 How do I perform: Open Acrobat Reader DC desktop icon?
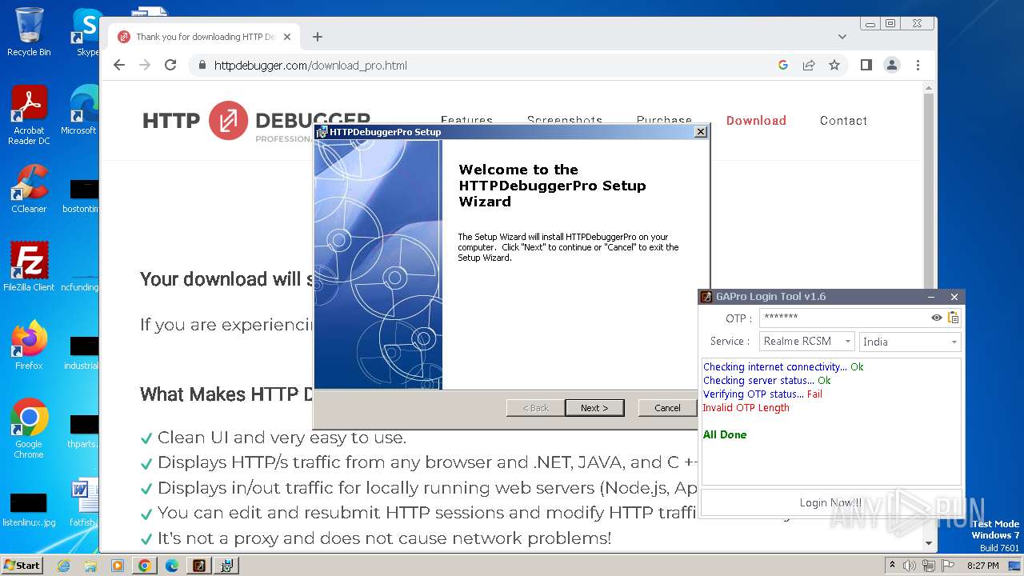point(29,116)
